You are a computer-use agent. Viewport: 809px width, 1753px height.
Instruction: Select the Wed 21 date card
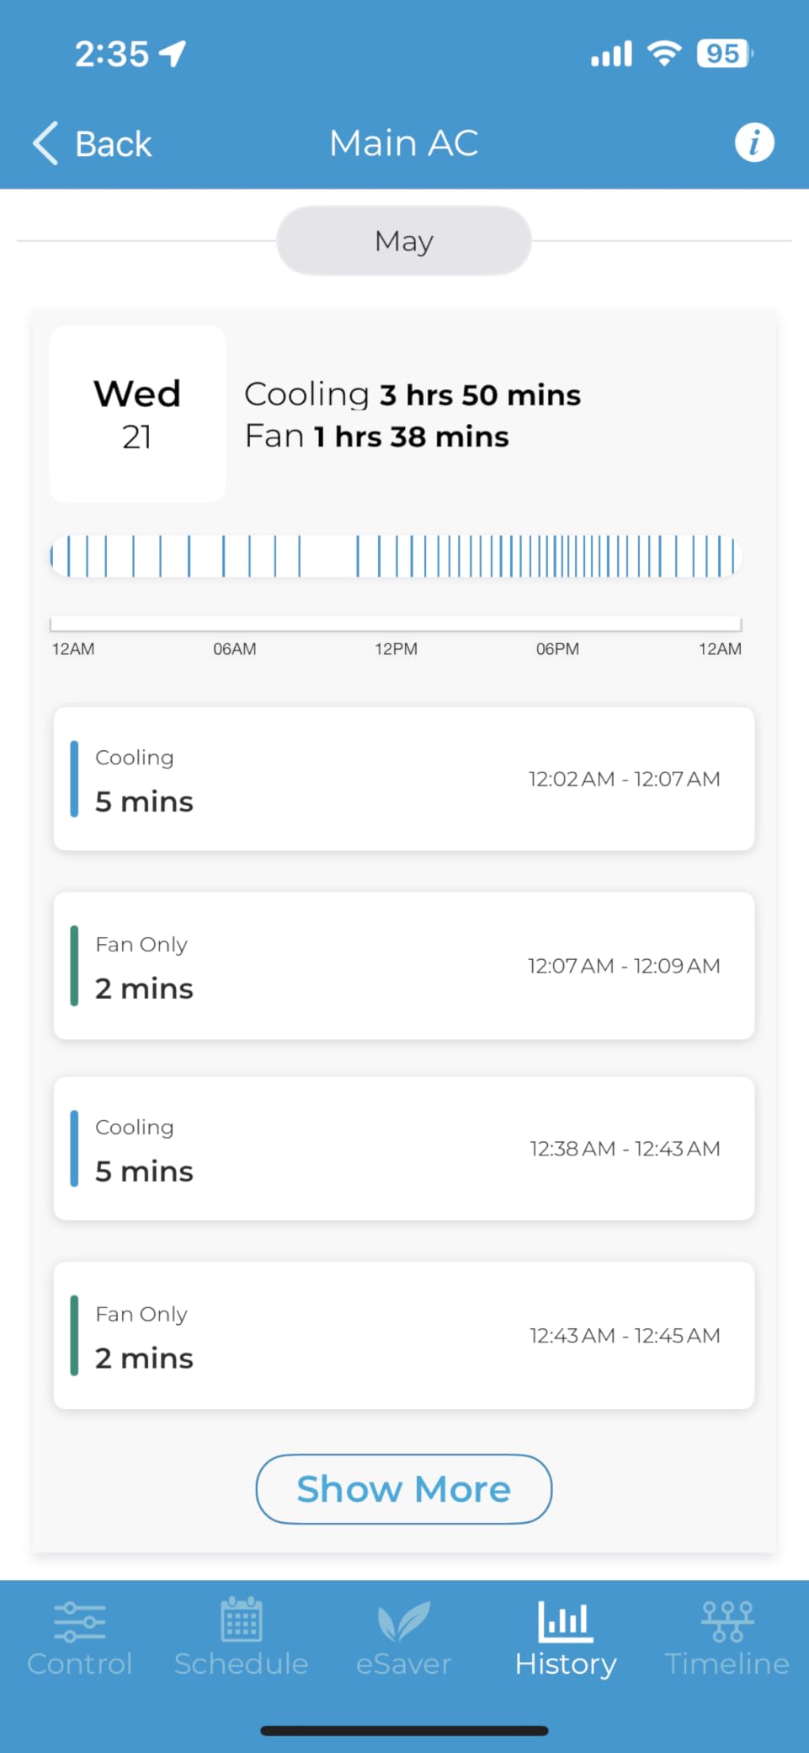click(x=137, y=414)
